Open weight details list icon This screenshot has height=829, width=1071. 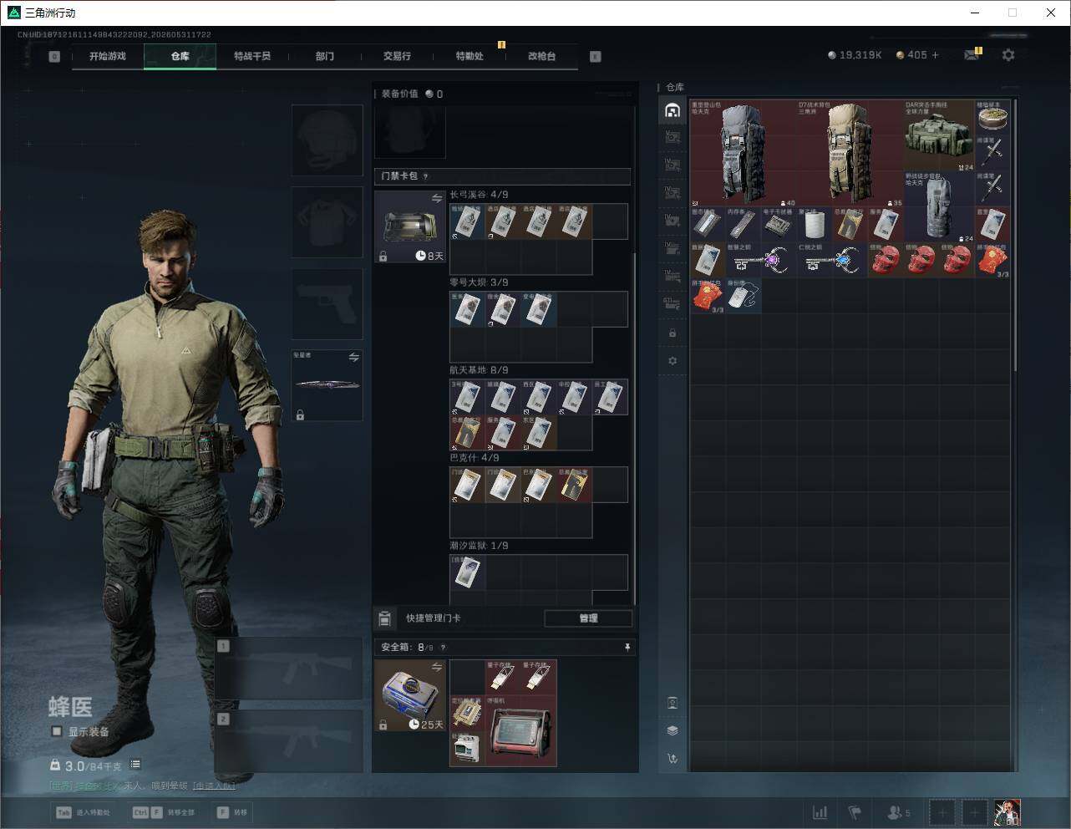[x=135, y=765]
